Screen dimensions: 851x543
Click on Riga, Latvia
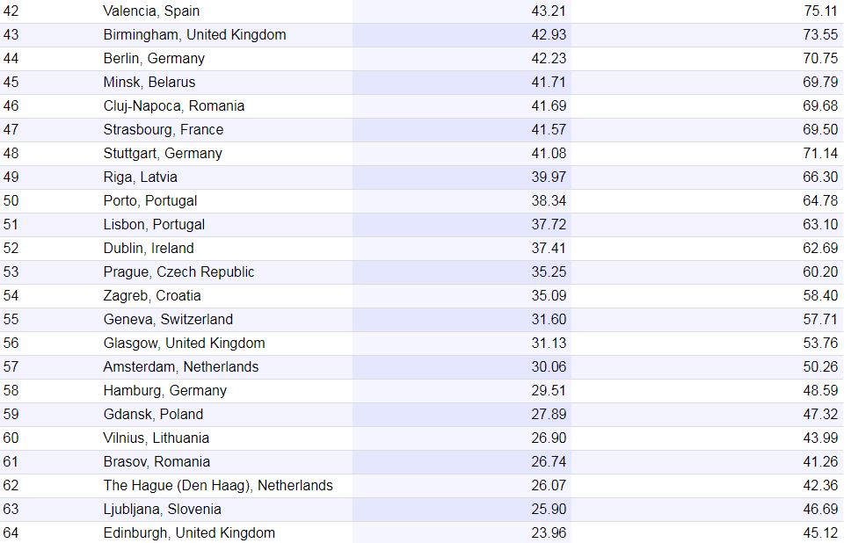140,177
